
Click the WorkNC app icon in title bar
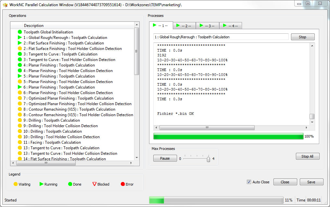pyautogui.click(x=5, y=5)
